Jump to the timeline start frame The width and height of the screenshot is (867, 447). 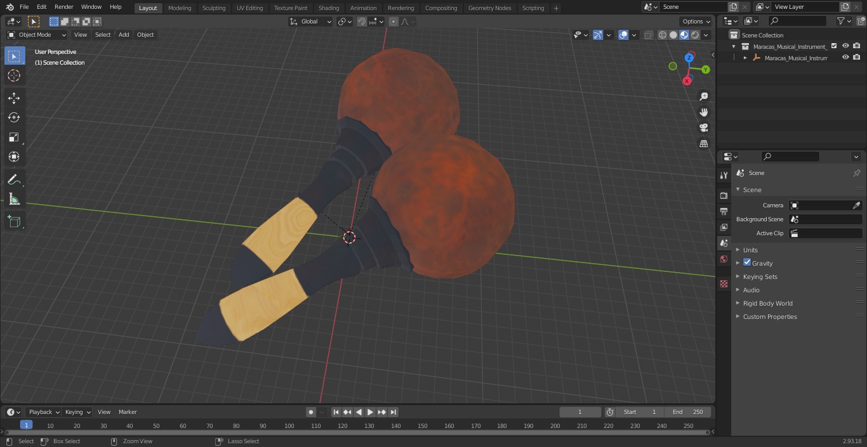pos(336,412)
